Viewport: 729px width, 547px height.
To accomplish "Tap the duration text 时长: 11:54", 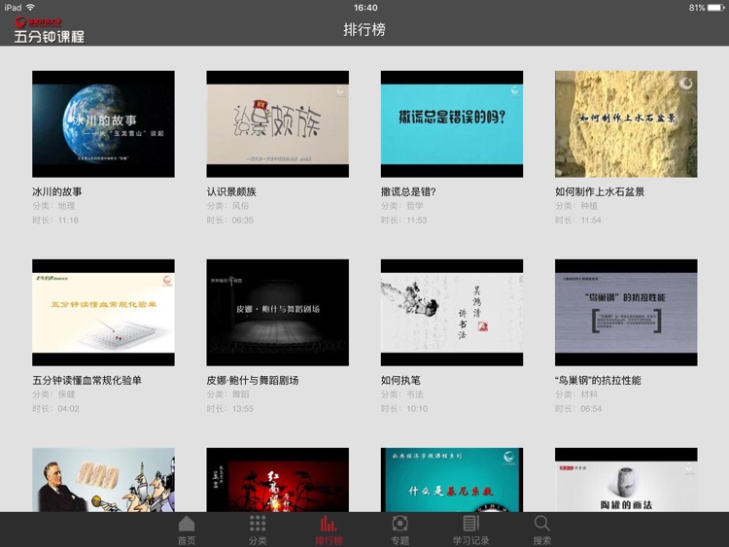I will click(x=578, y=221).
